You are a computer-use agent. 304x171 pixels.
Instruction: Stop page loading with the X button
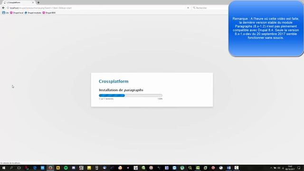(x=188, y=8)
